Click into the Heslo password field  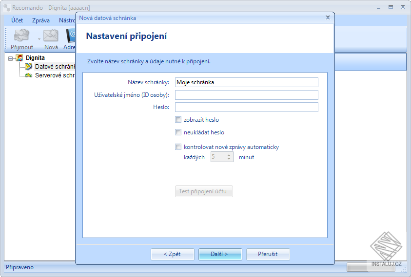coord(247,107)
